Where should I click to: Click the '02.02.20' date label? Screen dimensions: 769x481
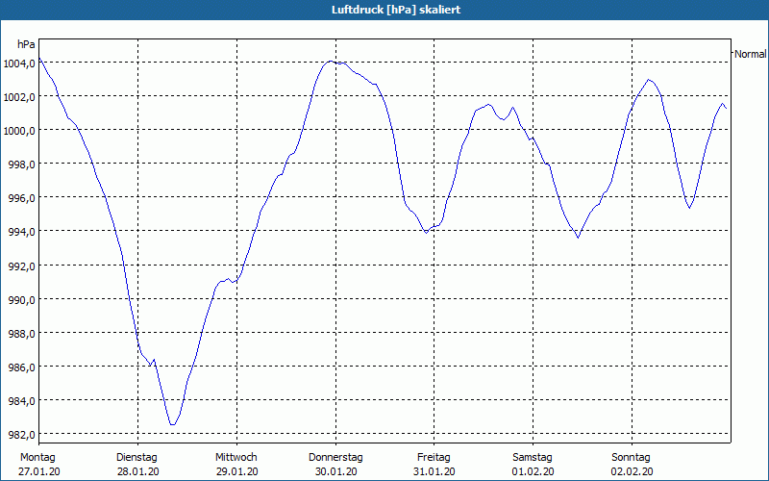click(633, 471)
